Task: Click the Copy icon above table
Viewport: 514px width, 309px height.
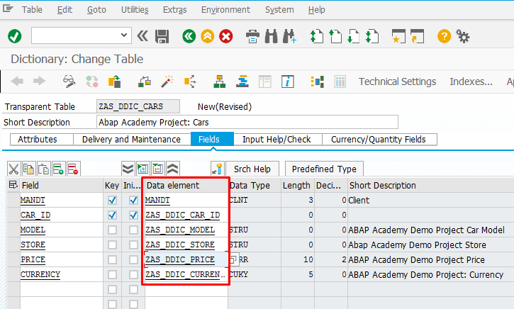Action: [28, 169]
